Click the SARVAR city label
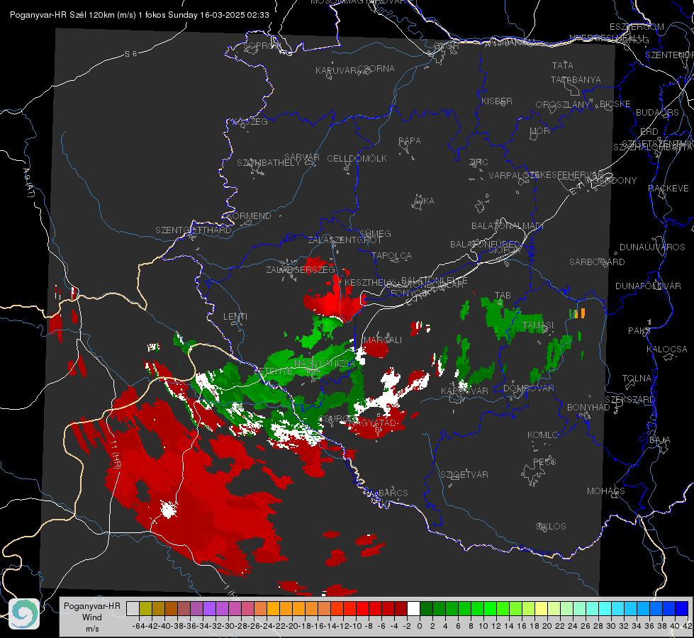694x638 pixels. tap(302, 157)
